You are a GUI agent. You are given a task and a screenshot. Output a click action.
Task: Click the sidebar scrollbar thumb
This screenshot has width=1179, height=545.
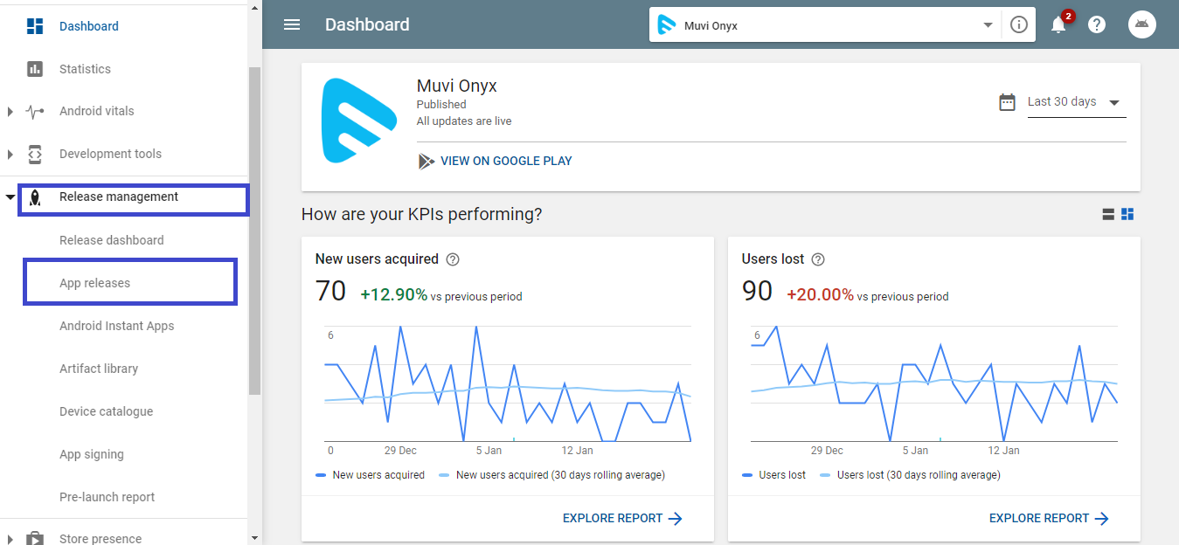tap(254, 231)
